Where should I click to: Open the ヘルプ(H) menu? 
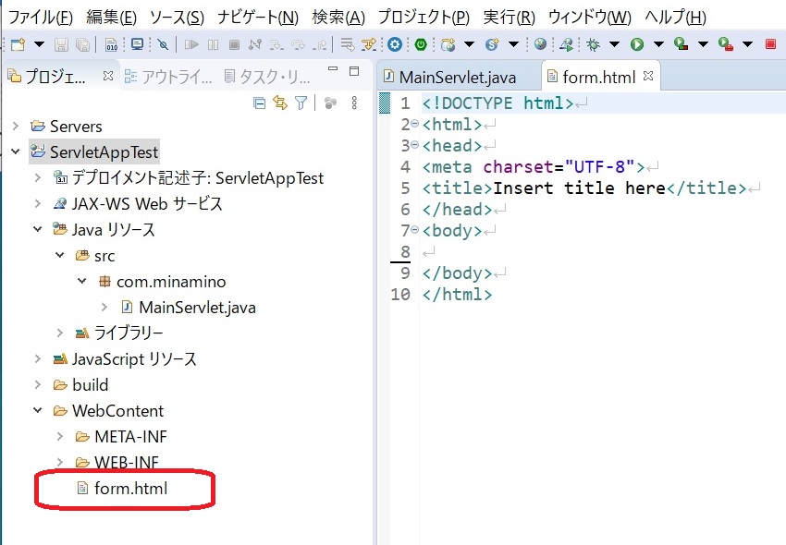675,18
